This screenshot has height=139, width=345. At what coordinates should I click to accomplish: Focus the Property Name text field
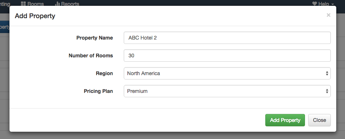pos(227,38)
